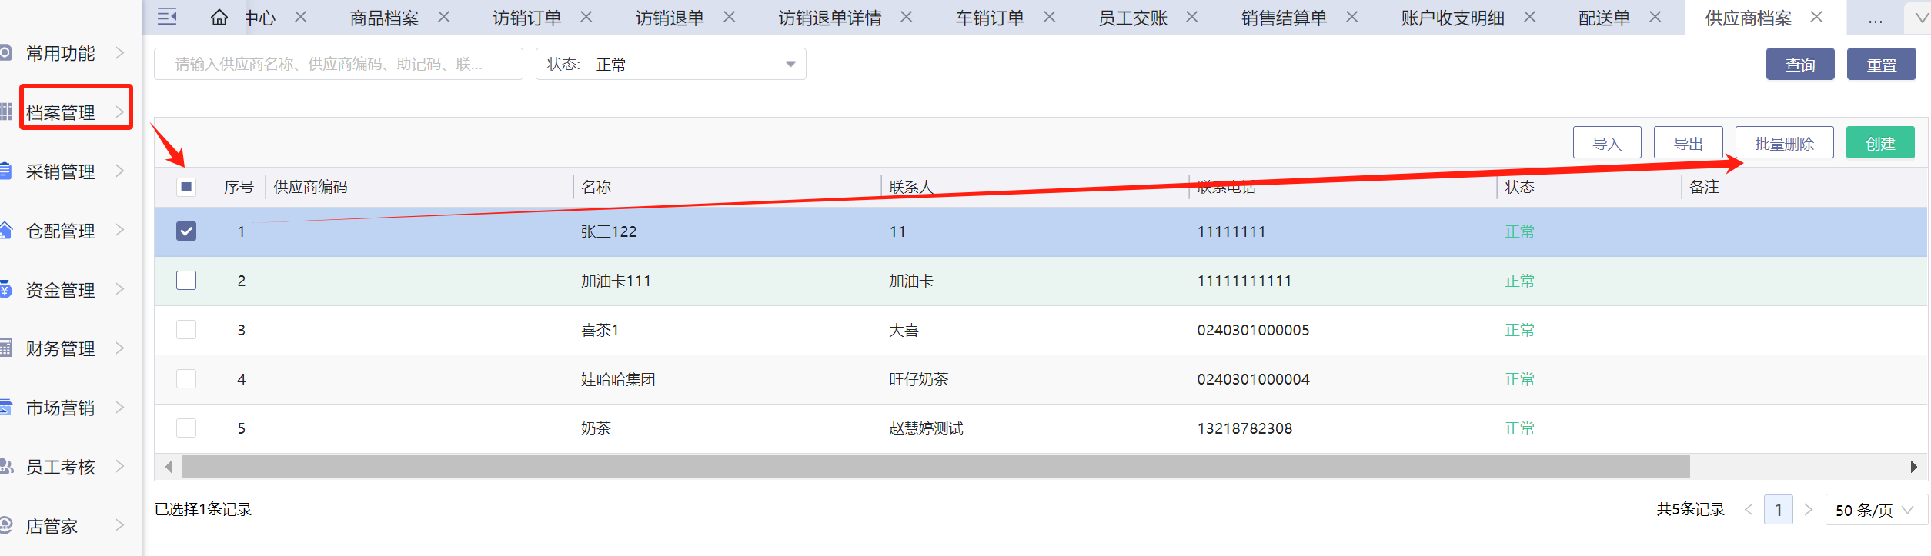The image size is (1931, 556).
Task: Close the 商品档案 tab
Action: coord(444,17)
